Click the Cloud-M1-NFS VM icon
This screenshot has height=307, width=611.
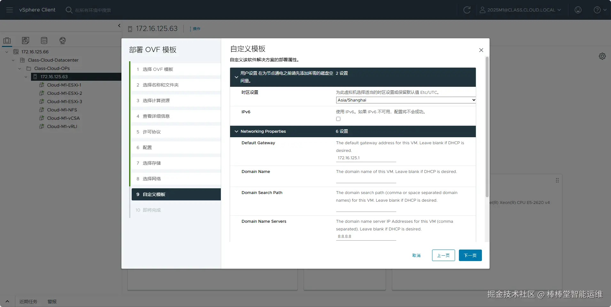point(42,110)
